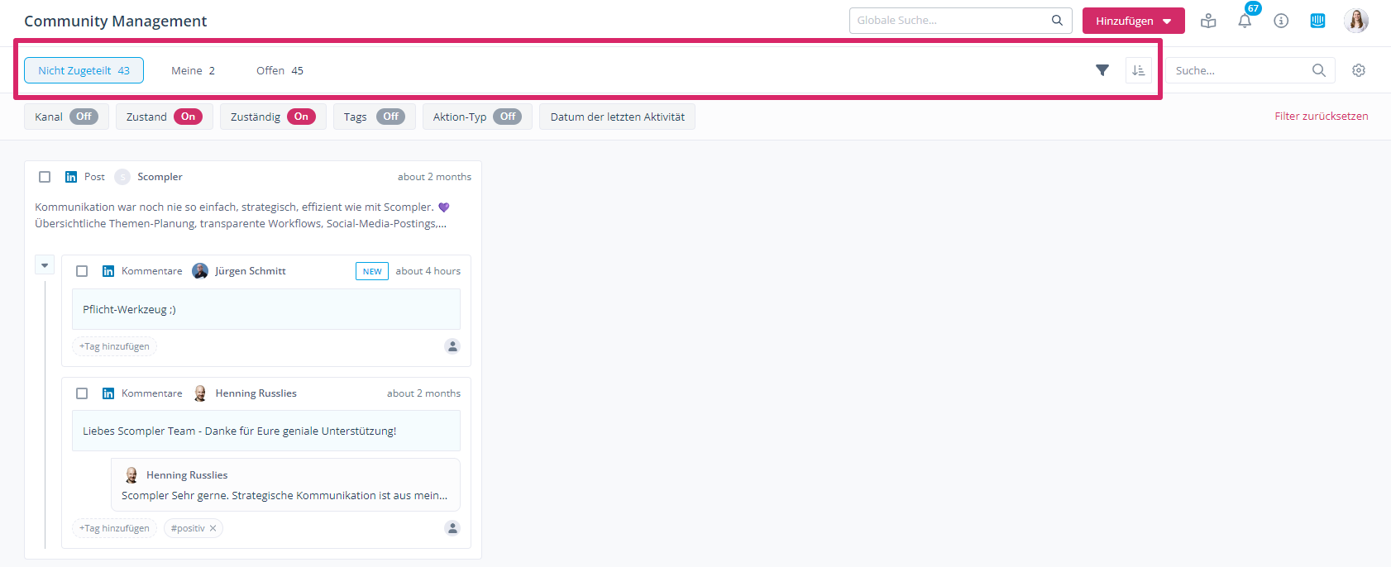Select the Scompler post checkbox
The image size is (1391, 567).
(x=45, y=177)
